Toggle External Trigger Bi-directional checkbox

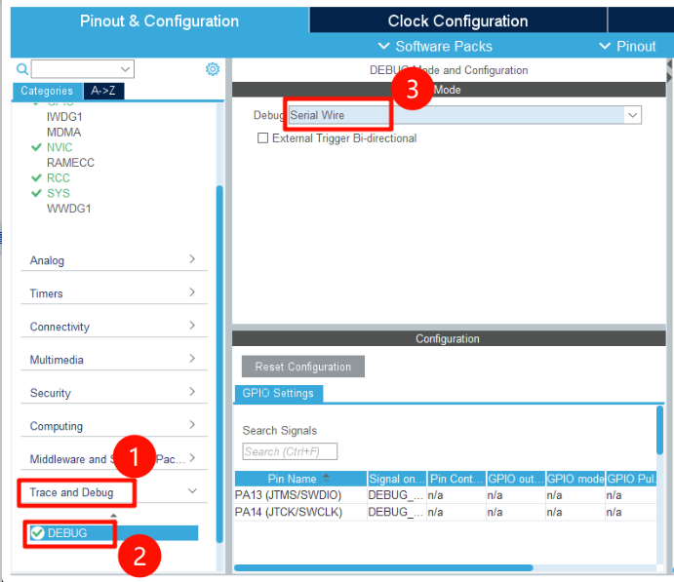(262, 137)
